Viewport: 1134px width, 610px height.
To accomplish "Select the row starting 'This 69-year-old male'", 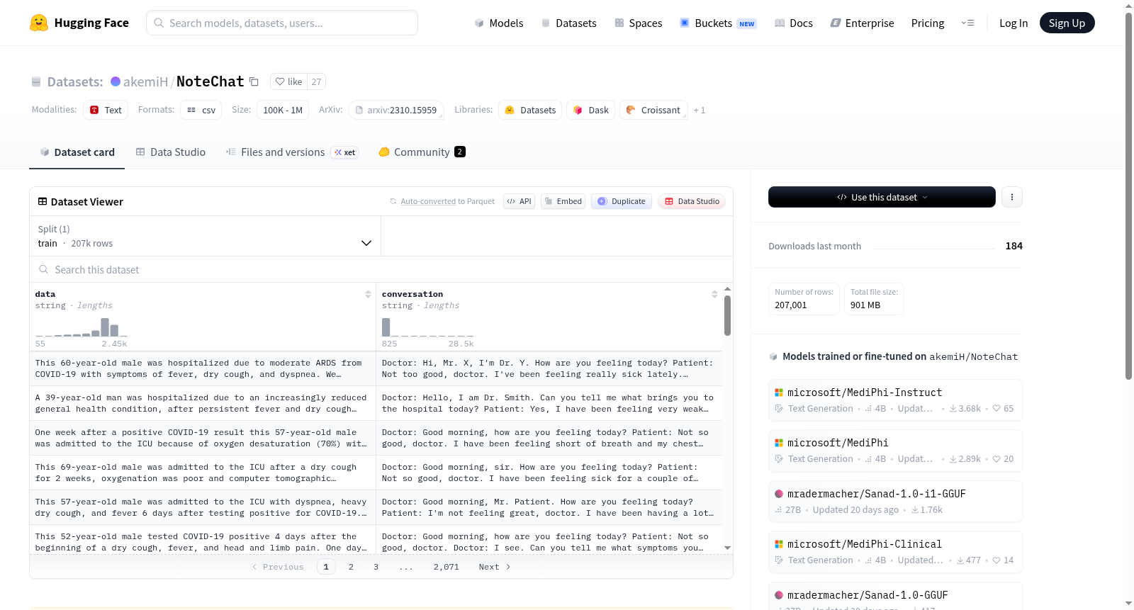I will tap(376, 473).
